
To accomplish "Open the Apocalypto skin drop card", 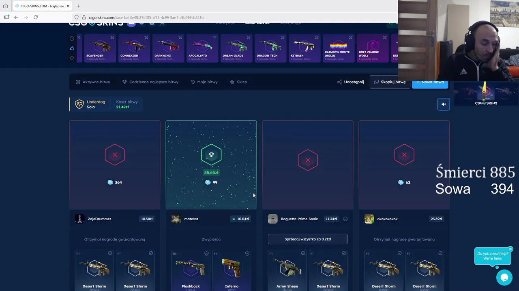I will click(x=202, y=48).
